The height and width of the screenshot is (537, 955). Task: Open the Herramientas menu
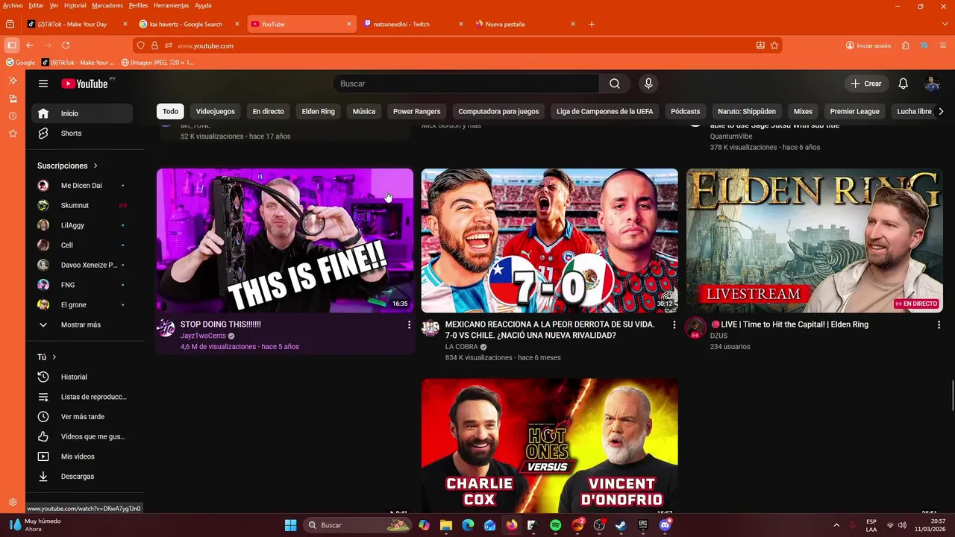click(x=172, y=5)
